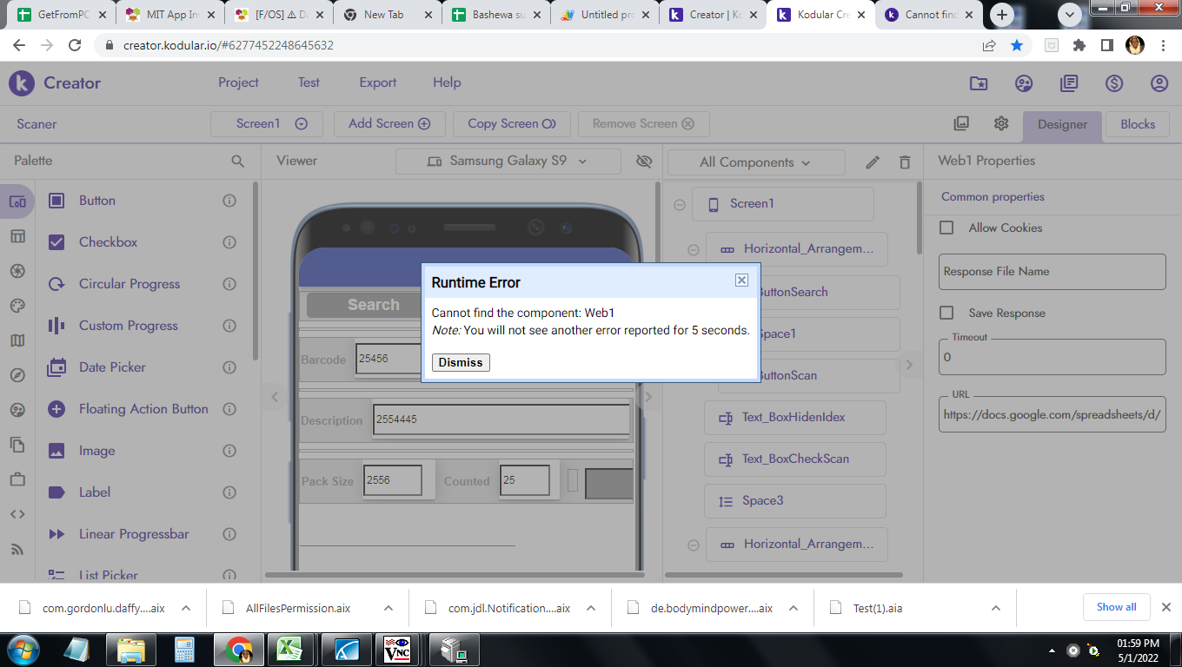Select the Layout category in palette sidebar
Screen dimensions: 1182x667
17,236
